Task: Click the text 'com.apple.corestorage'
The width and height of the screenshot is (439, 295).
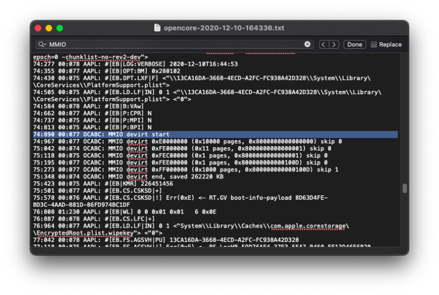Action: 308,225
